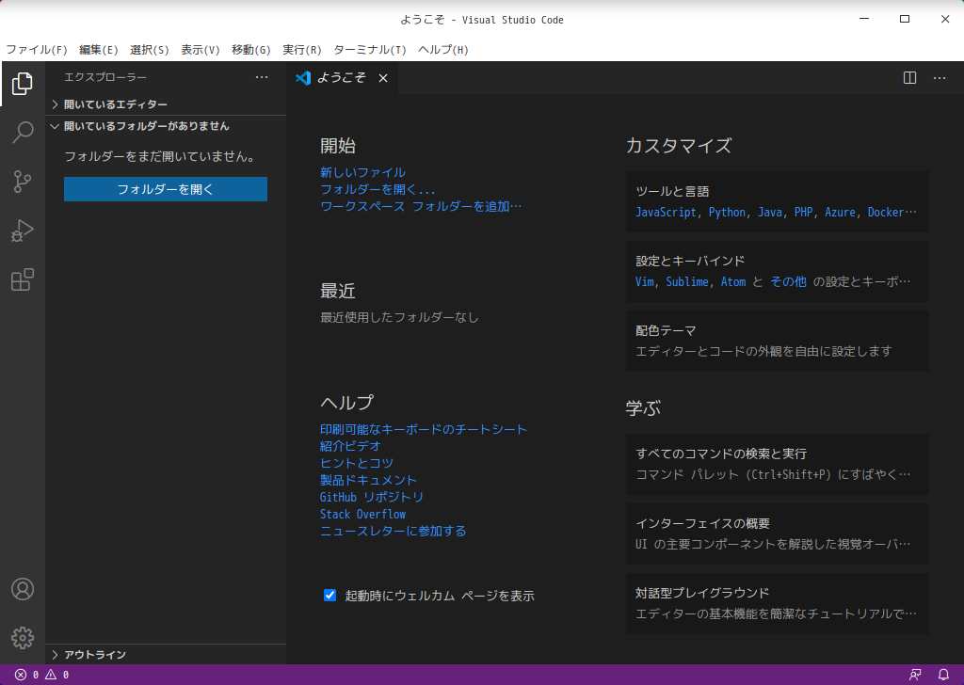Open 印刷可能なキーボードのチートシート link
964x685 pixels.
424,429
